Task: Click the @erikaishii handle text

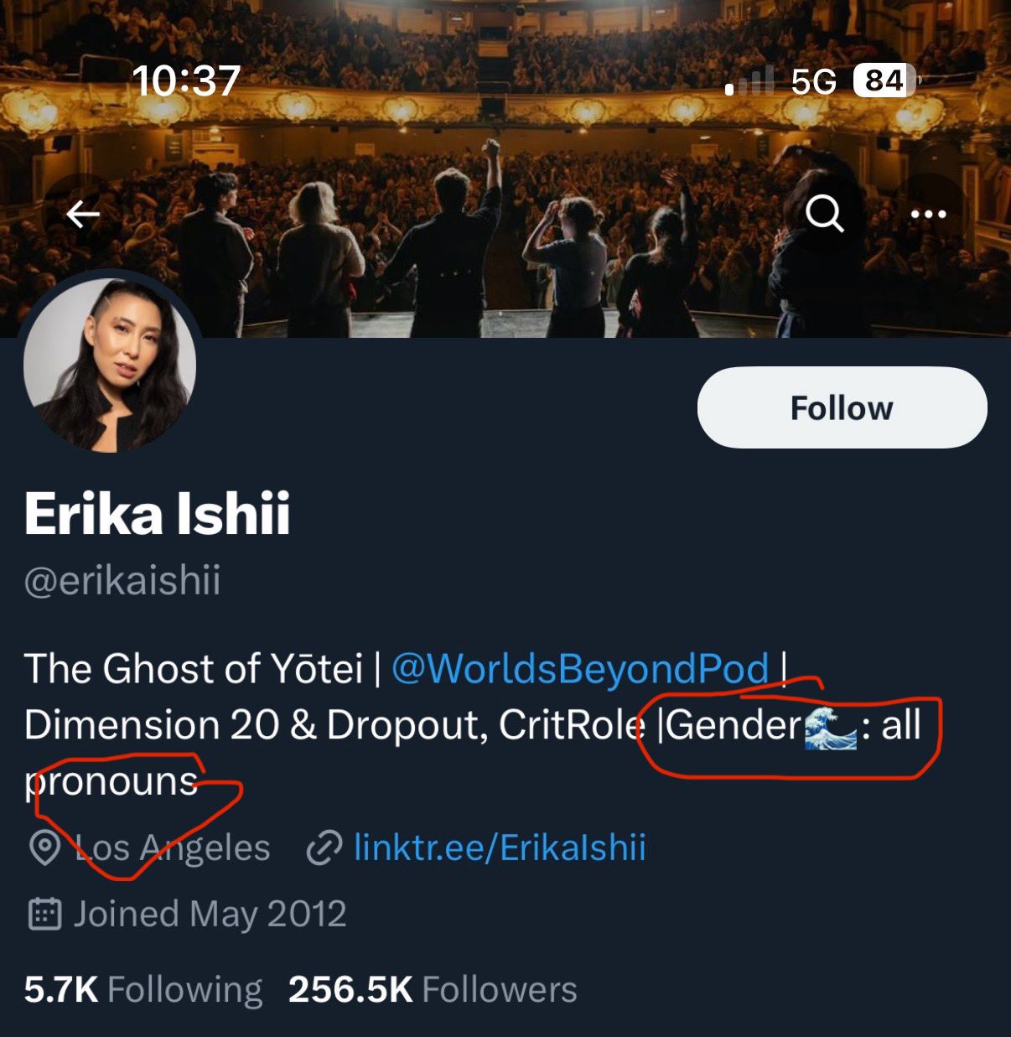Action: (122, 581)
